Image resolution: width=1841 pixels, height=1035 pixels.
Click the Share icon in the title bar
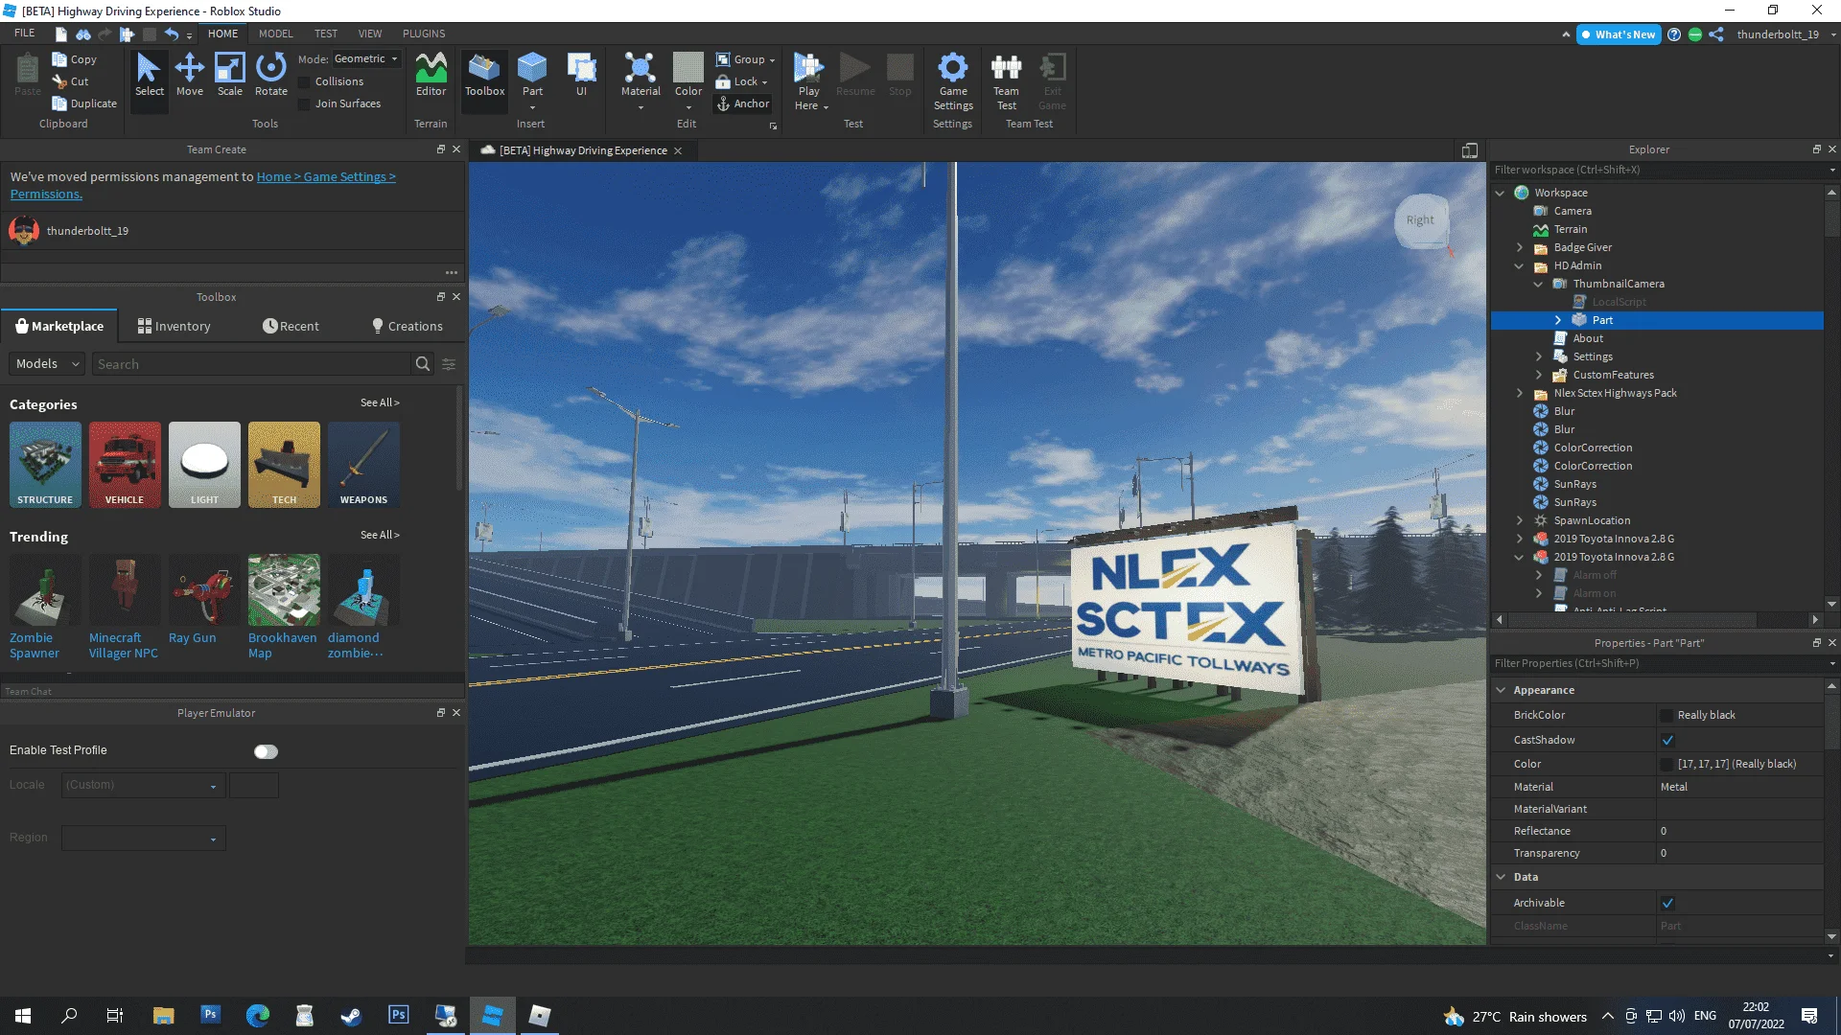pyautogui.click(x=1716, y=34)
